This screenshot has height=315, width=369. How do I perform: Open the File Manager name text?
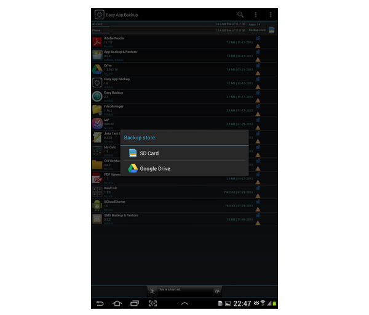click(114, 107)
